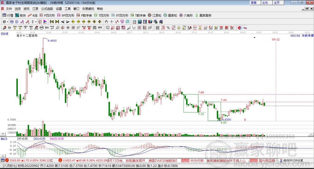This screenshot has width=314, height=169.
Task: Open the 公式选股 menu
Action: [x=47, y=9]
